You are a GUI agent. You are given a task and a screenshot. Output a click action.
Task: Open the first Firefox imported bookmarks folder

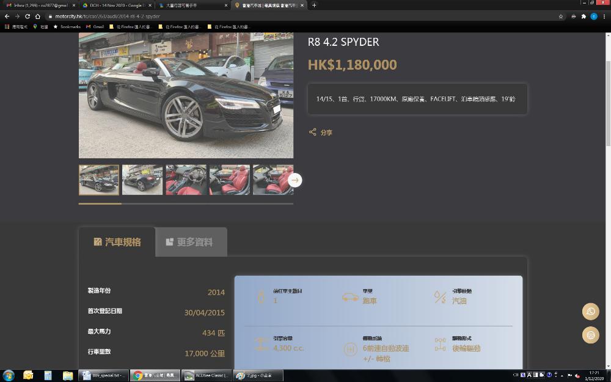click(131, 26)
